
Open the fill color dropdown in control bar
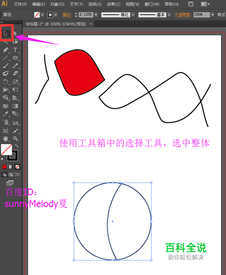click(42, 15)
